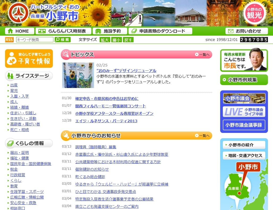Select 結婚・離婚 link
273x210 pixels.
[x=19, y=107]
